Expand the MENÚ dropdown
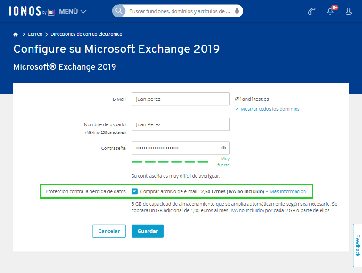This screenshot has width=362, height=273. tap(73, 11)
